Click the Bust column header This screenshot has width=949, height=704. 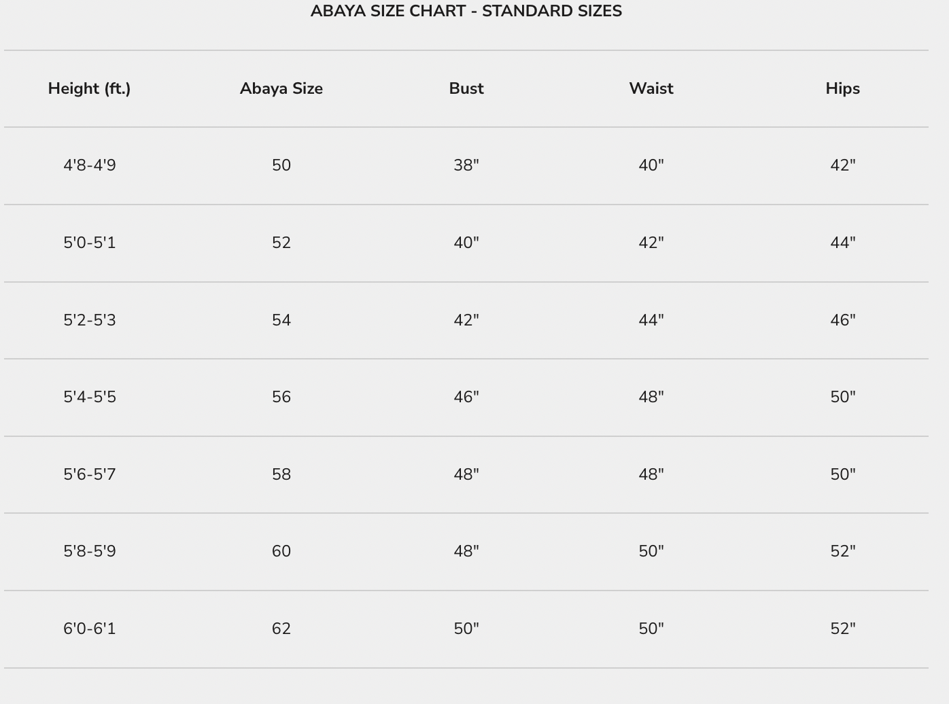[466, 88]
